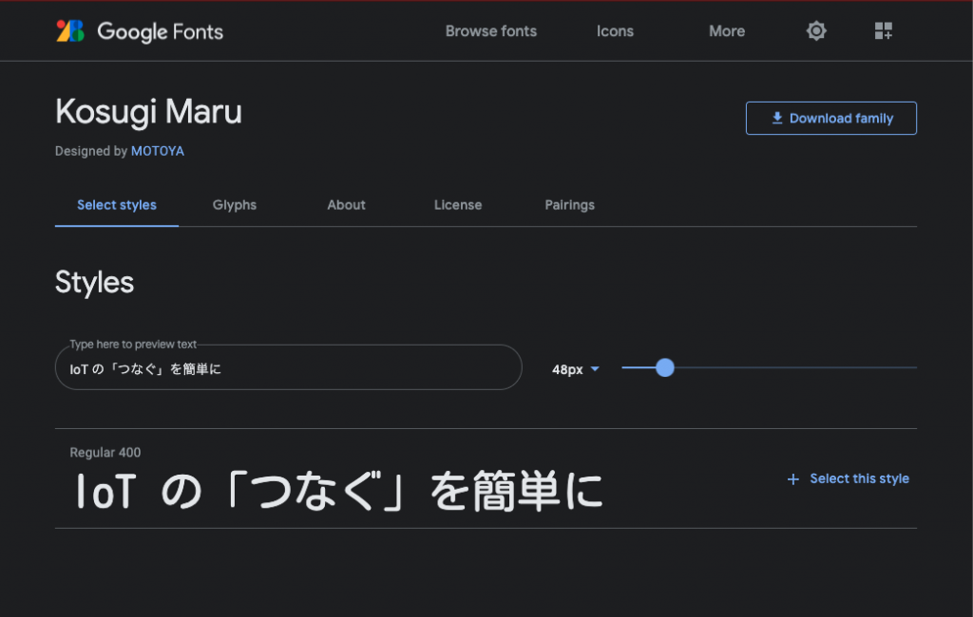Focus the preview text input field
The width and height of the screenshot is (973, 617).
(289, 367)
